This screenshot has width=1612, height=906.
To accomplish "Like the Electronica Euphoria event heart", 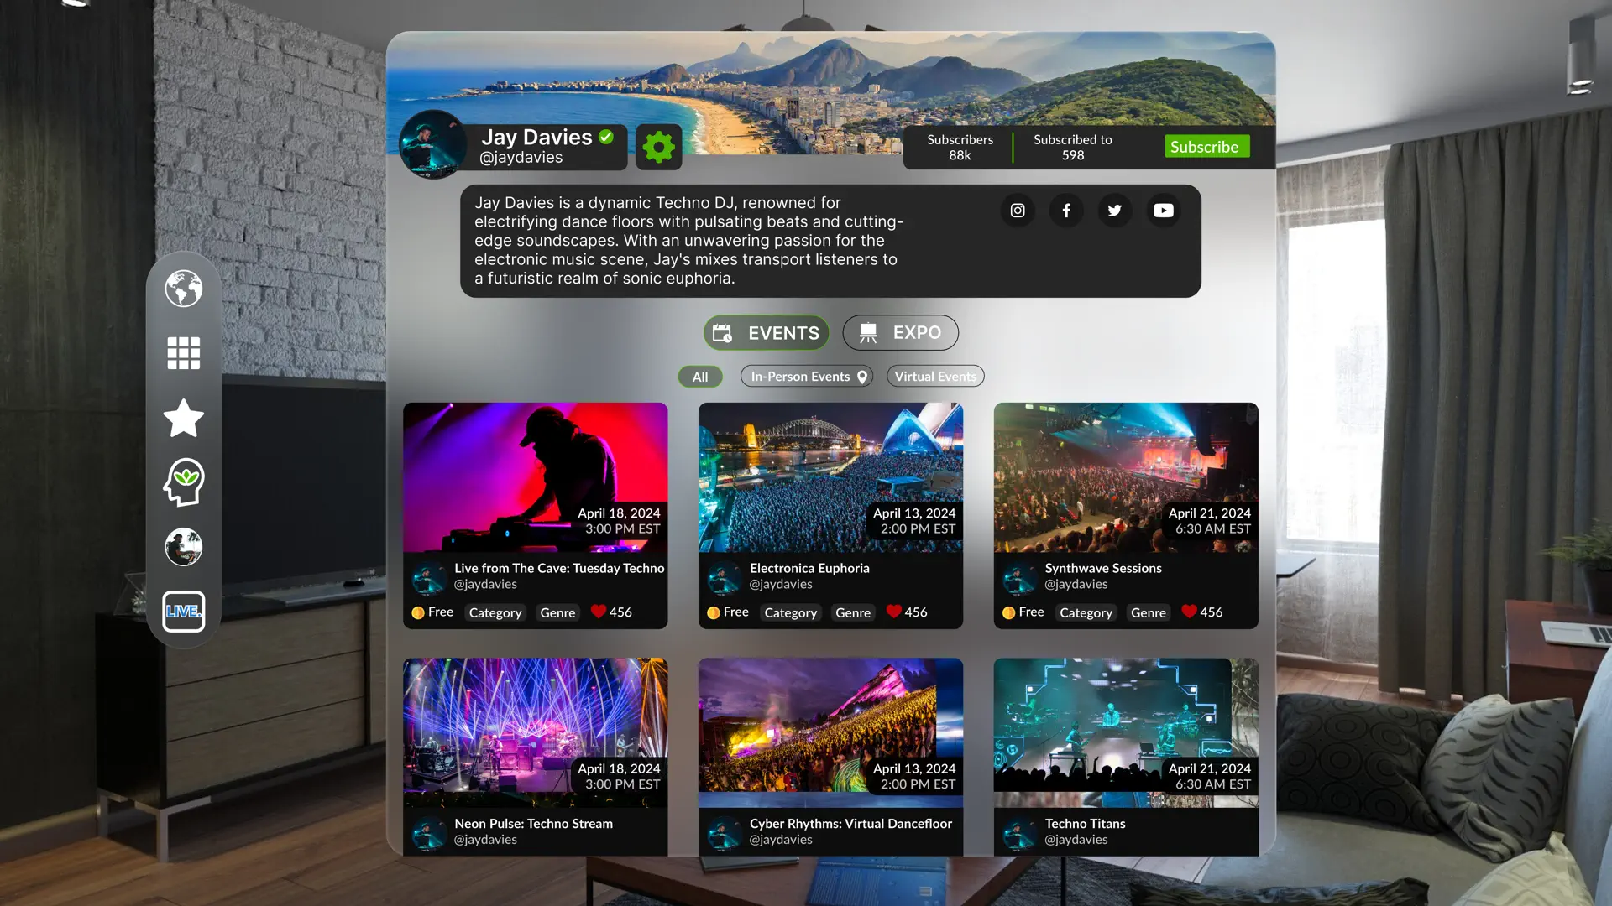I will tap(894, 612).
